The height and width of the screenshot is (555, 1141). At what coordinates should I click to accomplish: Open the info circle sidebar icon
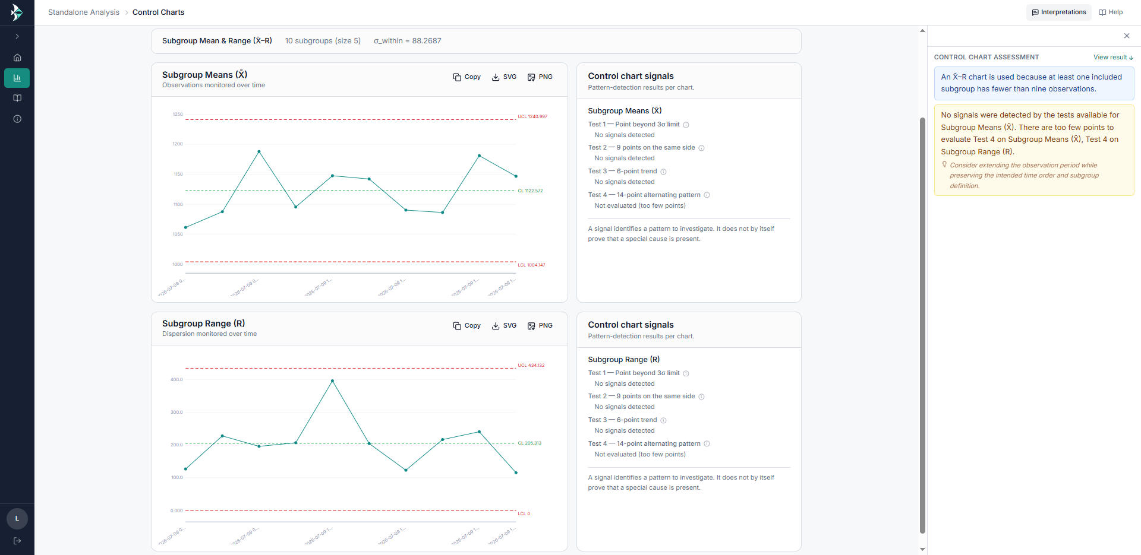[17, 119]
